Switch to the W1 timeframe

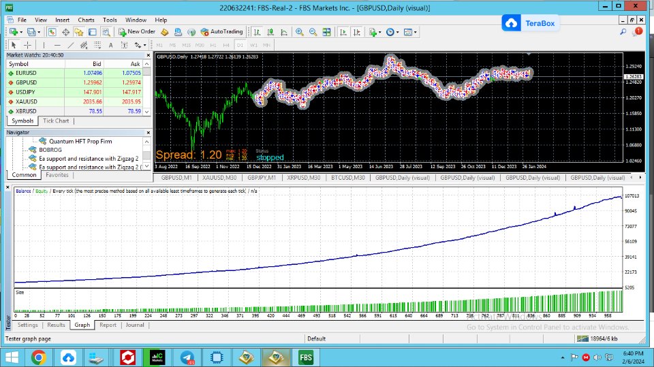(x=253, y=45)
